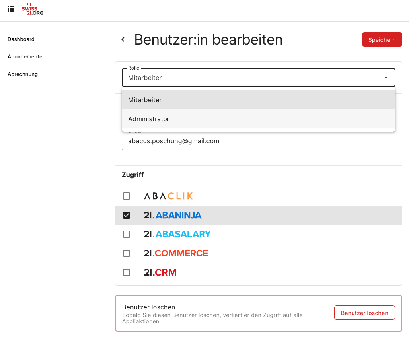
Task: Select Mitarbeiter in the role list
Action: 259,100
